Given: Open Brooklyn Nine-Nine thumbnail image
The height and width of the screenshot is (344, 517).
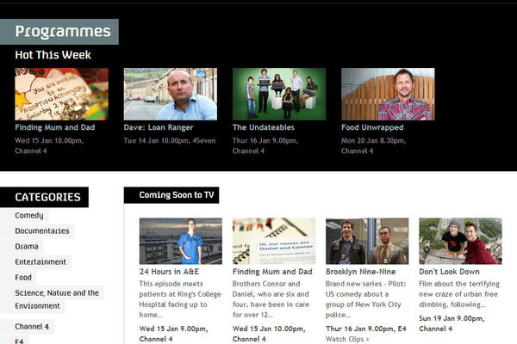Looking at the screenshot, I should pos(367,241).
